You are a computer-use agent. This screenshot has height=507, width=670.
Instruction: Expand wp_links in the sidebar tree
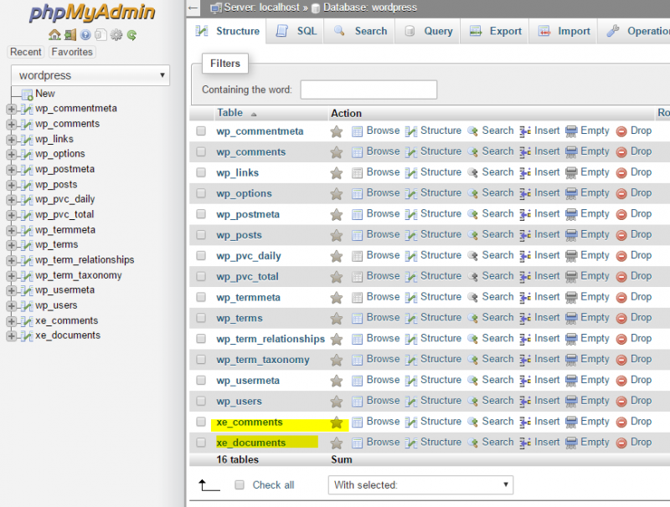pyautogui.click(x=12, y=140)
